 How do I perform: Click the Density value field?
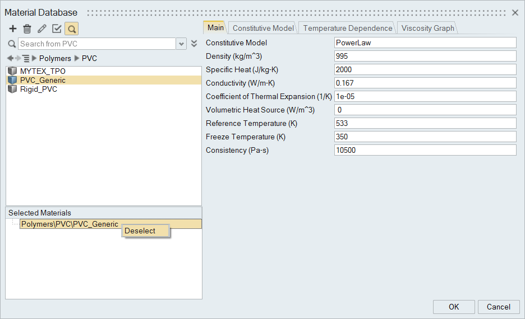pos(425,56)
